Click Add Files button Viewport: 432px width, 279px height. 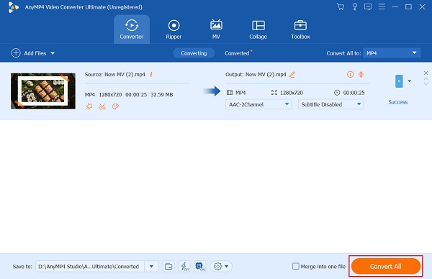[x=33, y=53]
